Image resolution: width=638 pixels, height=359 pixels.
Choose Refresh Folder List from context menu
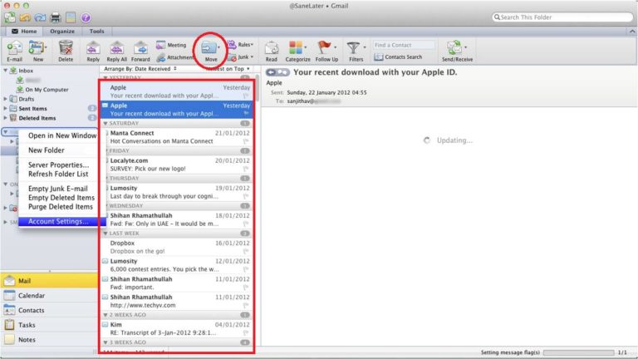[x=61, y=174]
